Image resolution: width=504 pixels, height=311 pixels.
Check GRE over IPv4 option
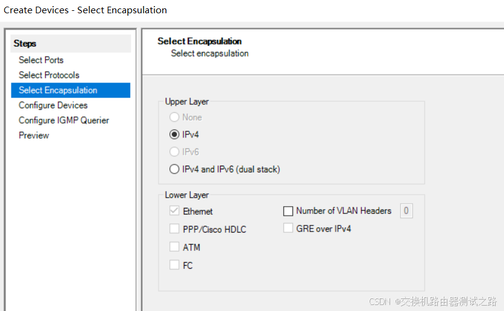point(288,228)
